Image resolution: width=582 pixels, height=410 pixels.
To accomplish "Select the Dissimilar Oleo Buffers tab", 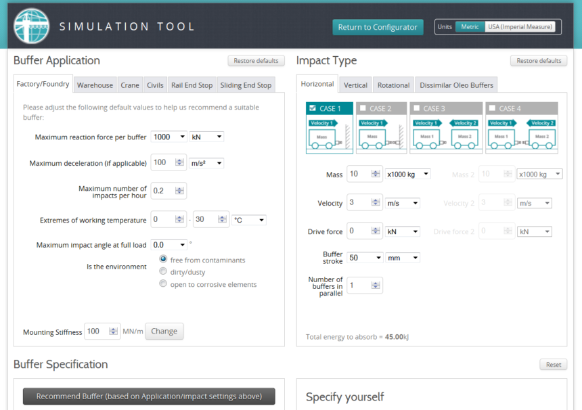I will [457, 85].
